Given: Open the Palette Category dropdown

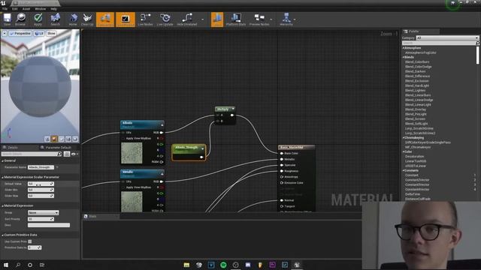Looking at the screenshot, I should [447, 38].
